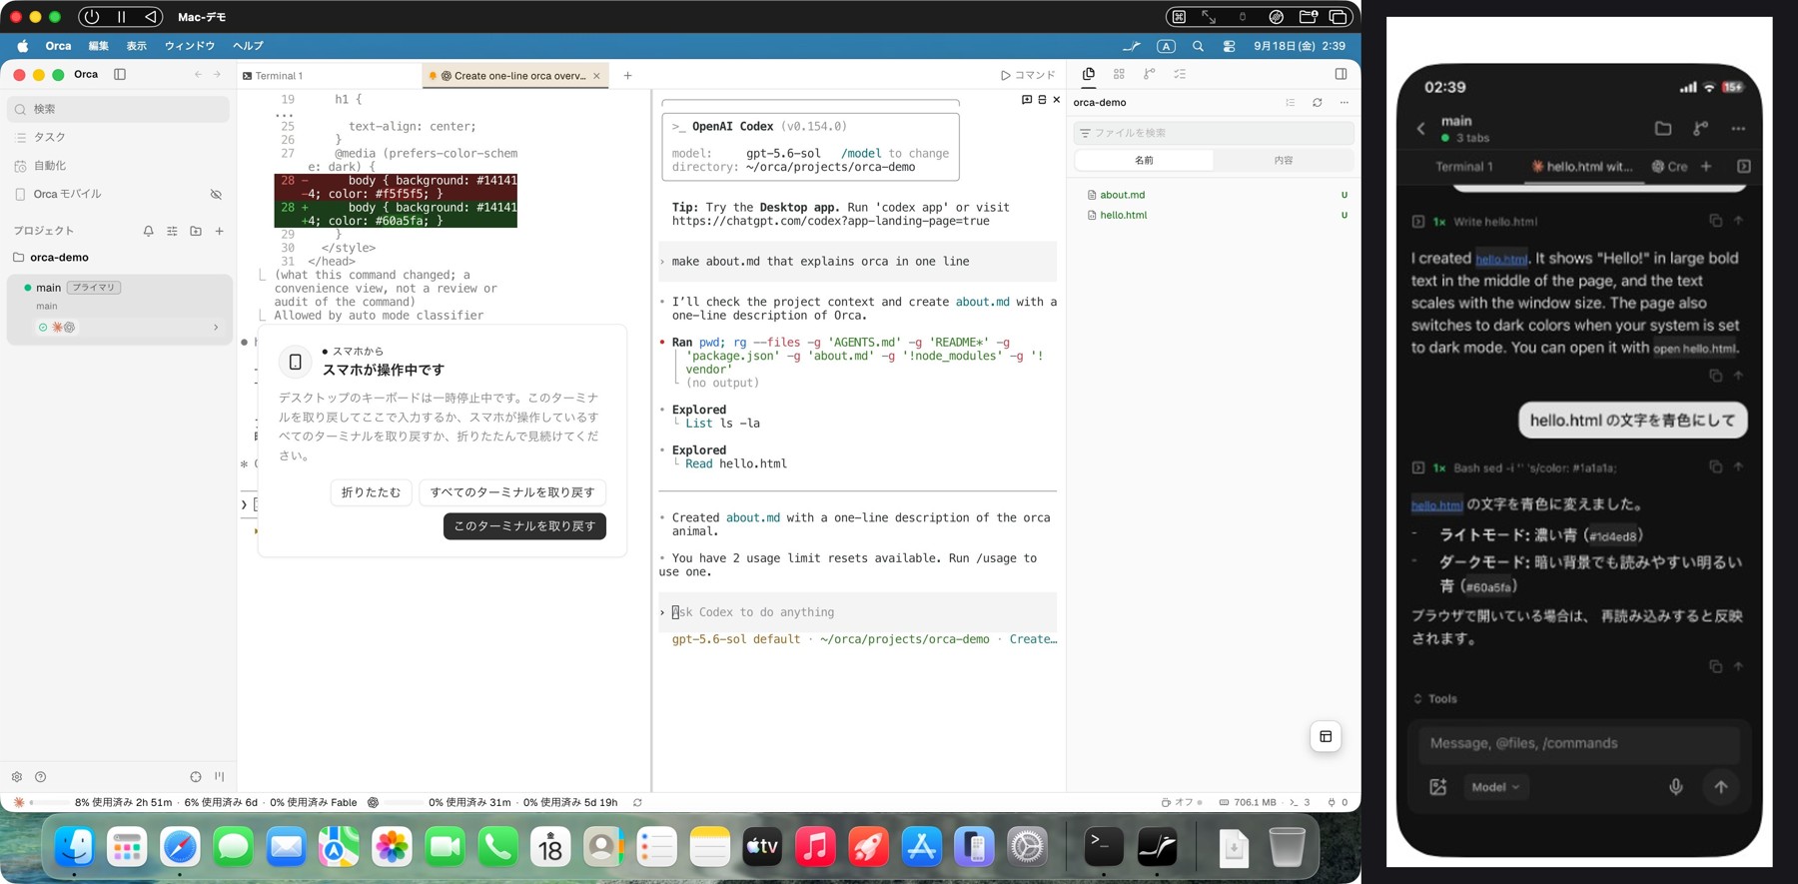
Task: Toggle the Orca left sidebar panel icon
Action: tap(120, 74)
